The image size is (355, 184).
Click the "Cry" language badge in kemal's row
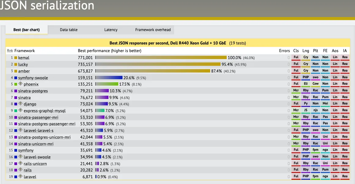[x=306, y=57]
